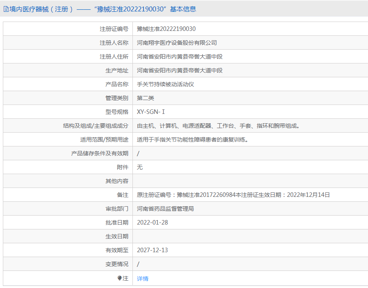
Task: Click the document icon in the page header
Action: click(6, 9)
